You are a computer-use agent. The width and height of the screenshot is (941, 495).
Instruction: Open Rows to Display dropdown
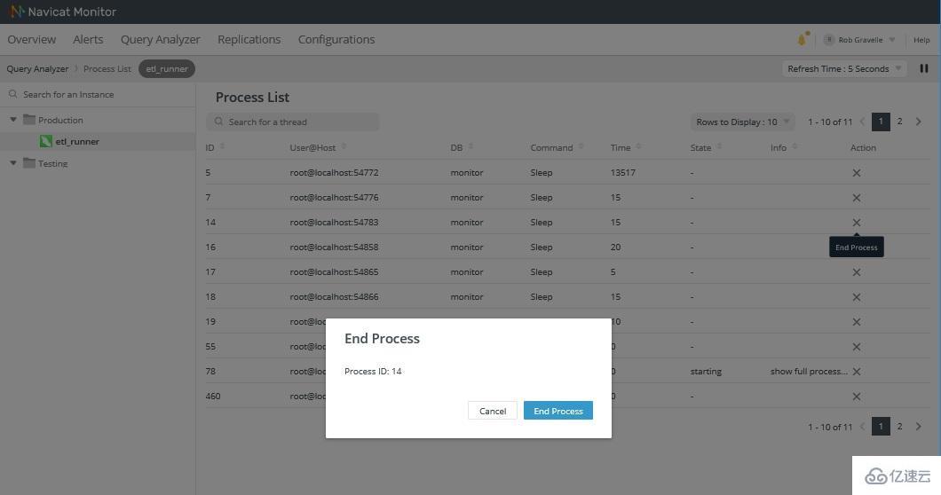pos(742,122)
